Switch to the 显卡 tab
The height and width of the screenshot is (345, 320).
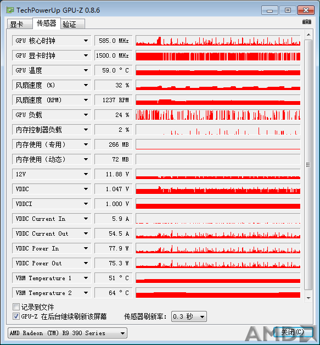pyautogui.click(x=20, y=24)
